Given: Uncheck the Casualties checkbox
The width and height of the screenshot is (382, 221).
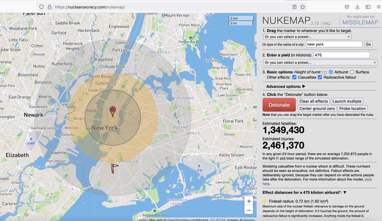Looking at the screenshot, I should pos(294,77).
